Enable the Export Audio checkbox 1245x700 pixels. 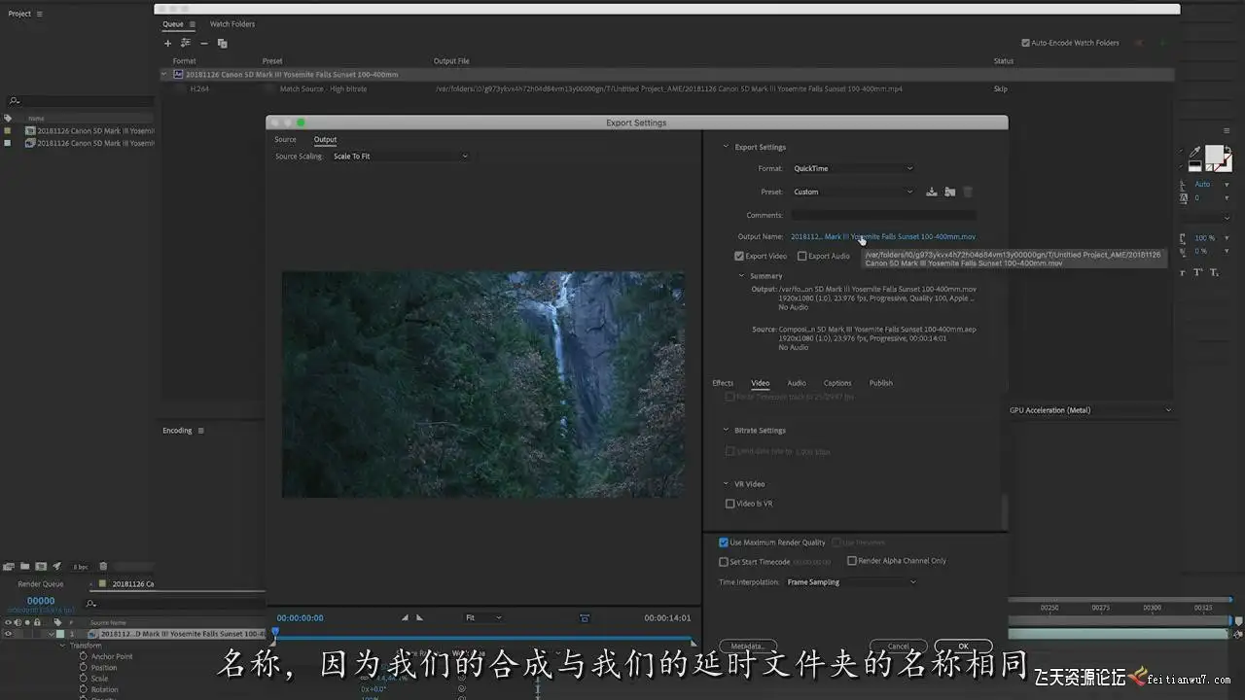802,257
